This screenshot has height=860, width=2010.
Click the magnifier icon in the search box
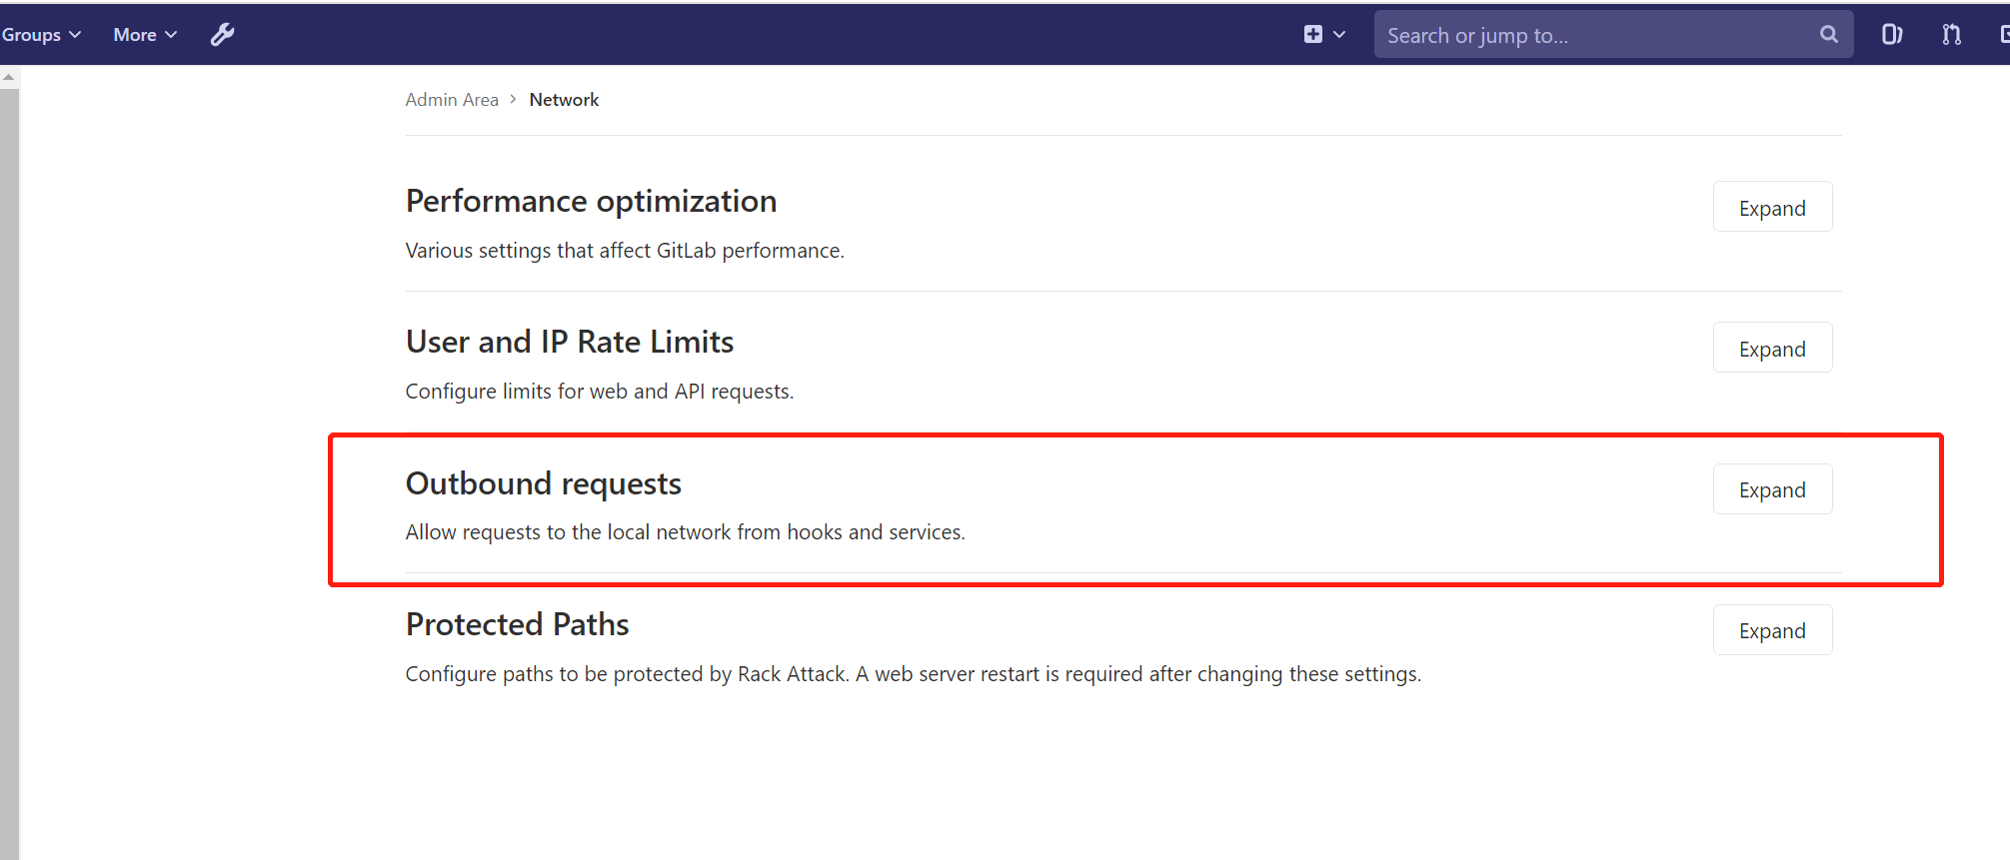pyautogui.click(x=1828, y=35)
